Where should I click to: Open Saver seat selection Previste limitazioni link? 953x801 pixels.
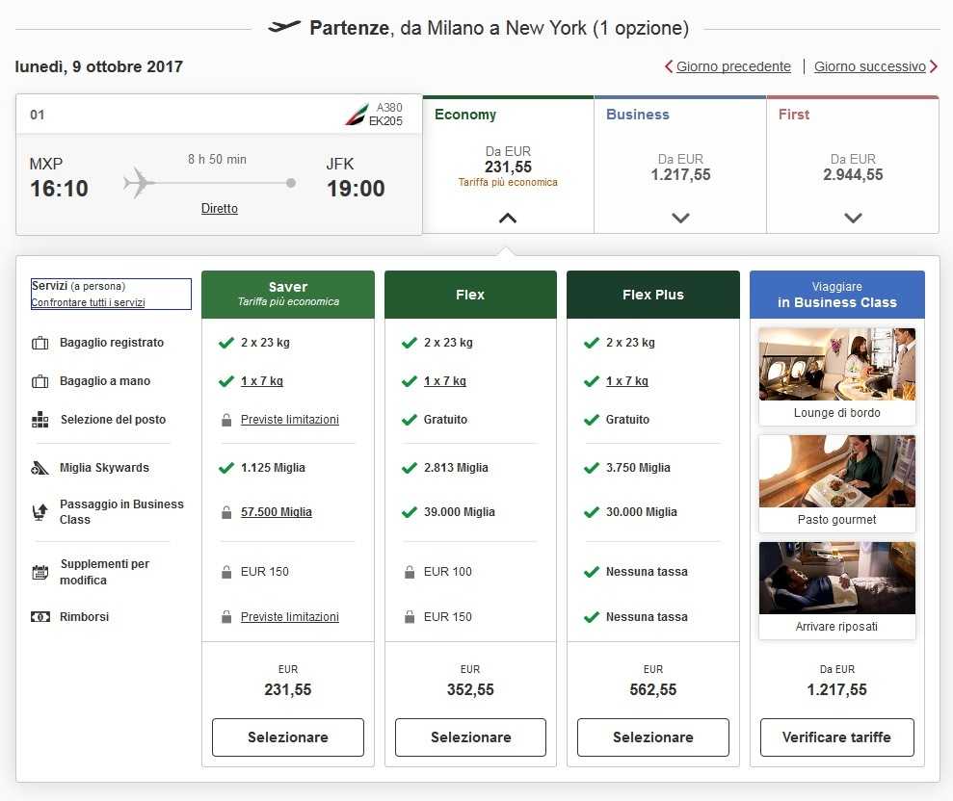point(290,420)
